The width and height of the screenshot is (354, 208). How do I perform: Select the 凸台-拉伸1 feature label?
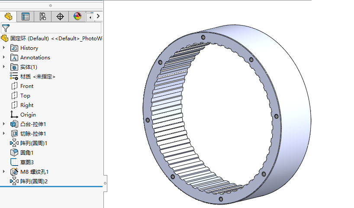33,124
